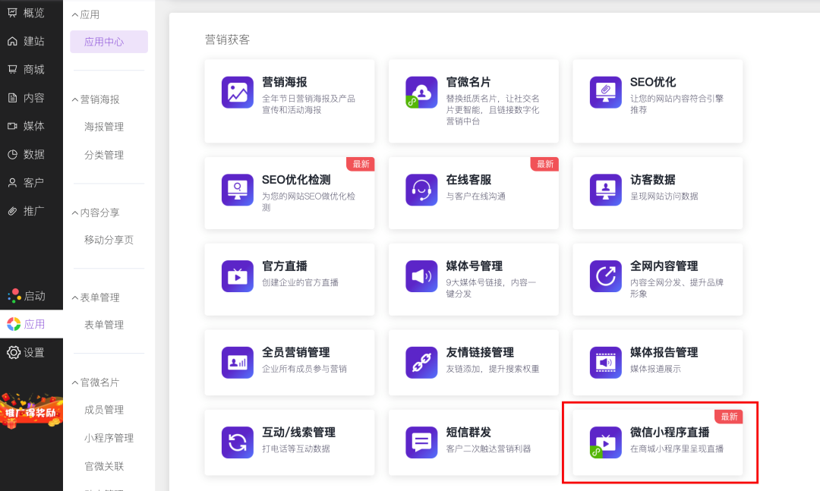Screen dimensions: 820x491
Task: Click the 营销海报 card icon
Action: (x=238, y=92)
